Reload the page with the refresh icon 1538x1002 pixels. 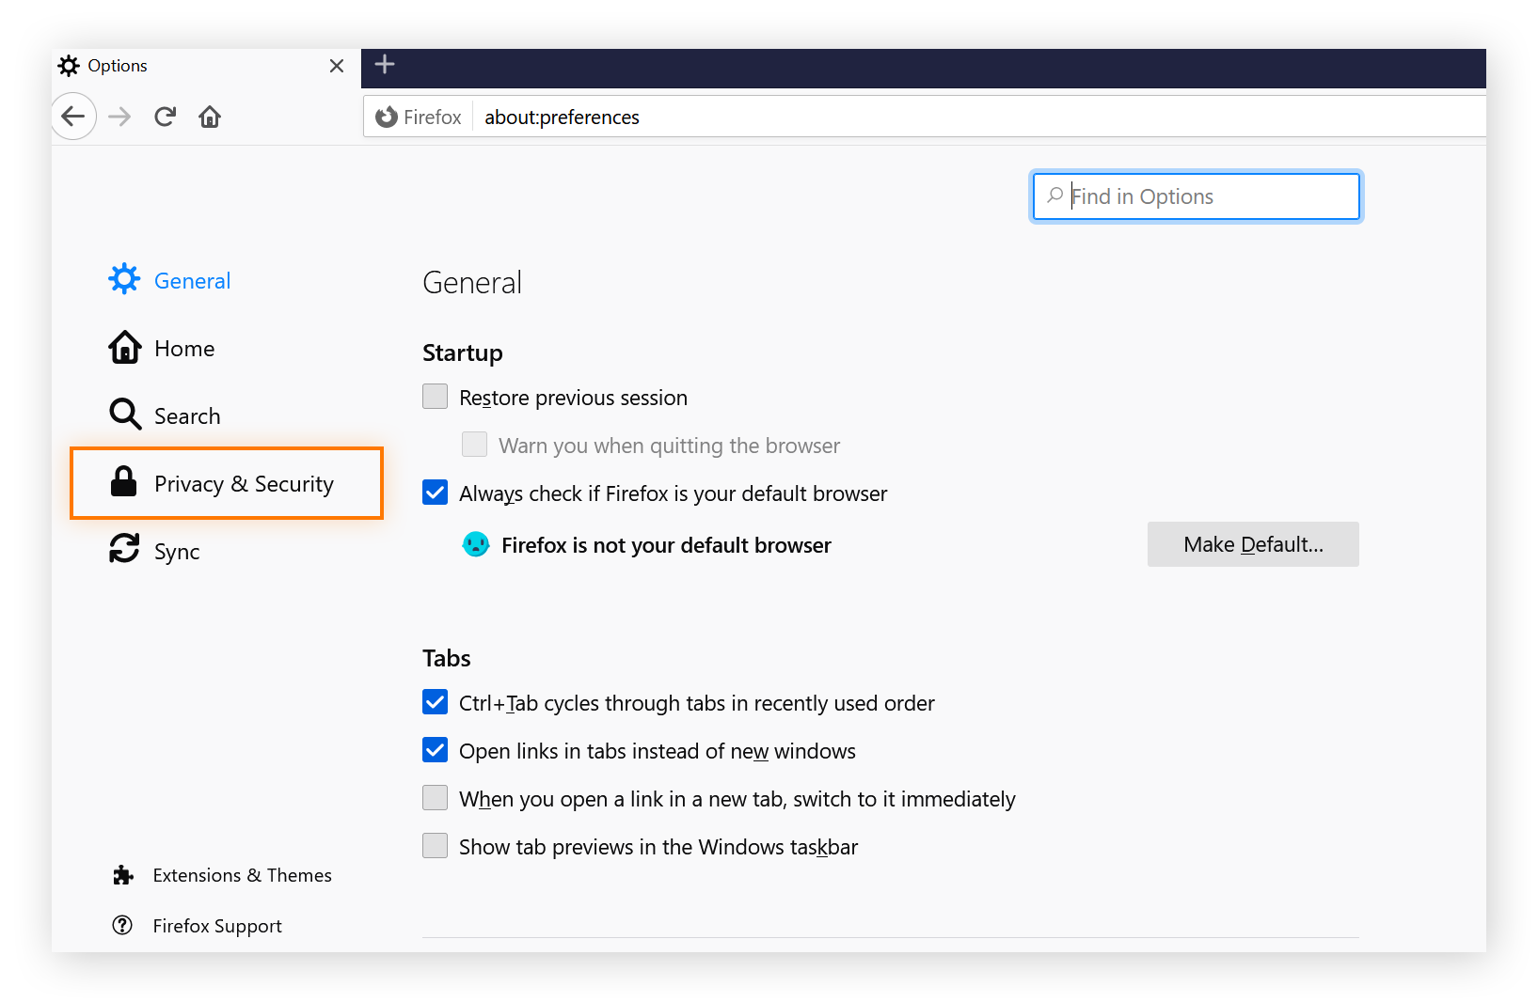point(165,116)
